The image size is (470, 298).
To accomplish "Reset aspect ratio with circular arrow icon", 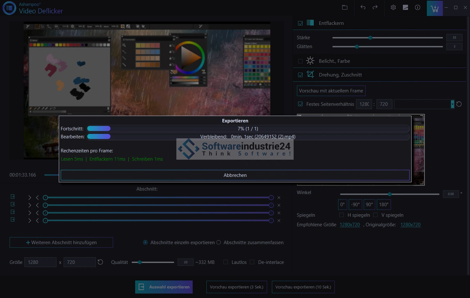I will tap(459, 104).
